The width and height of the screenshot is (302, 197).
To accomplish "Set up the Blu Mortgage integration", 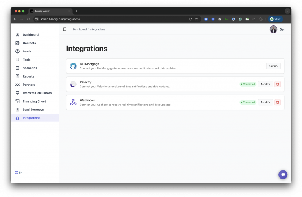I will pyautogui.click(x=273, y=66).
